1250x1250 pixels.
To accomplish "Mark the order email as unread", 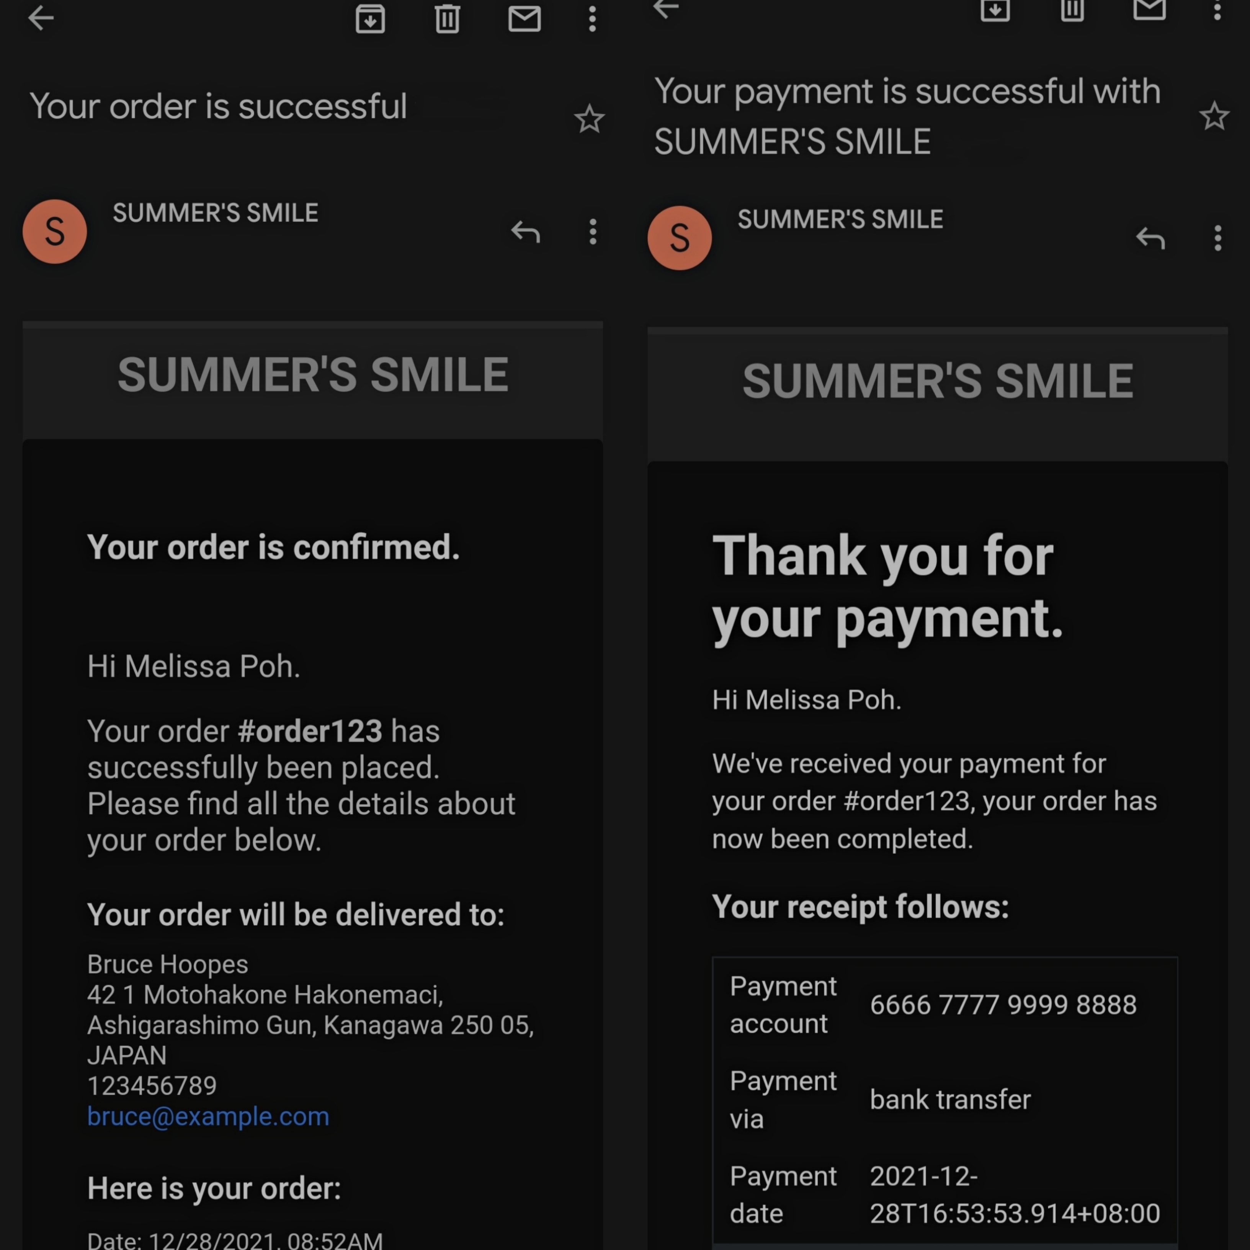I will (x=524, y=18).
